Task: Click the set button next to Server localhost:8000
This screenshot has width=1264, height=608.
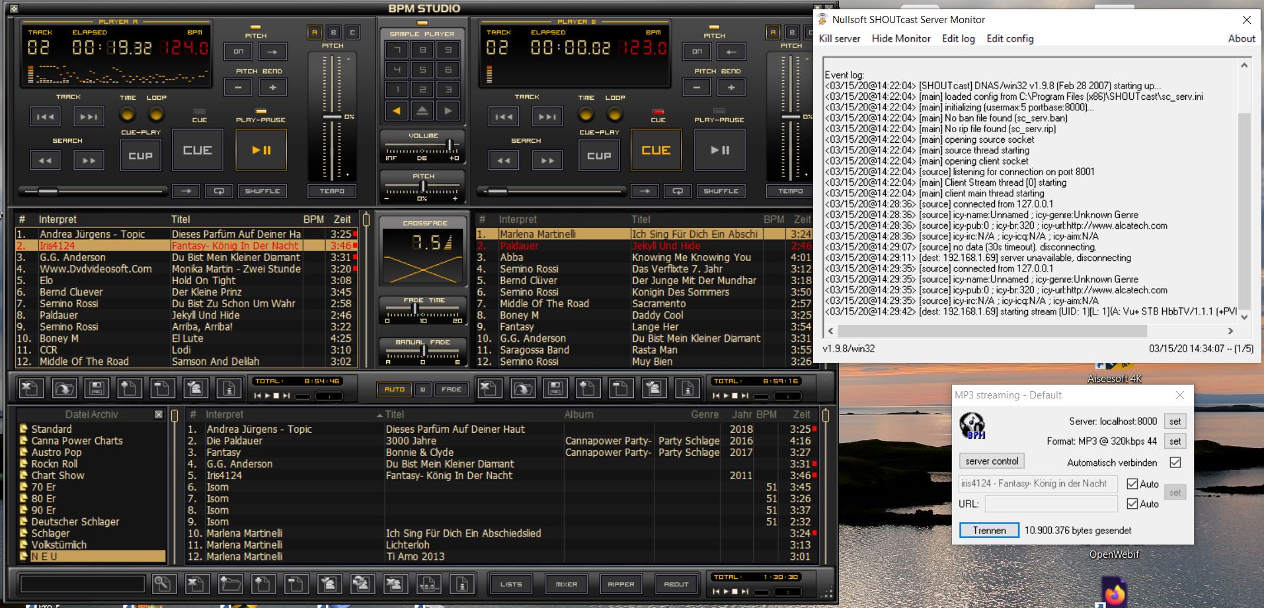Action: click(x=1175, y=421)
